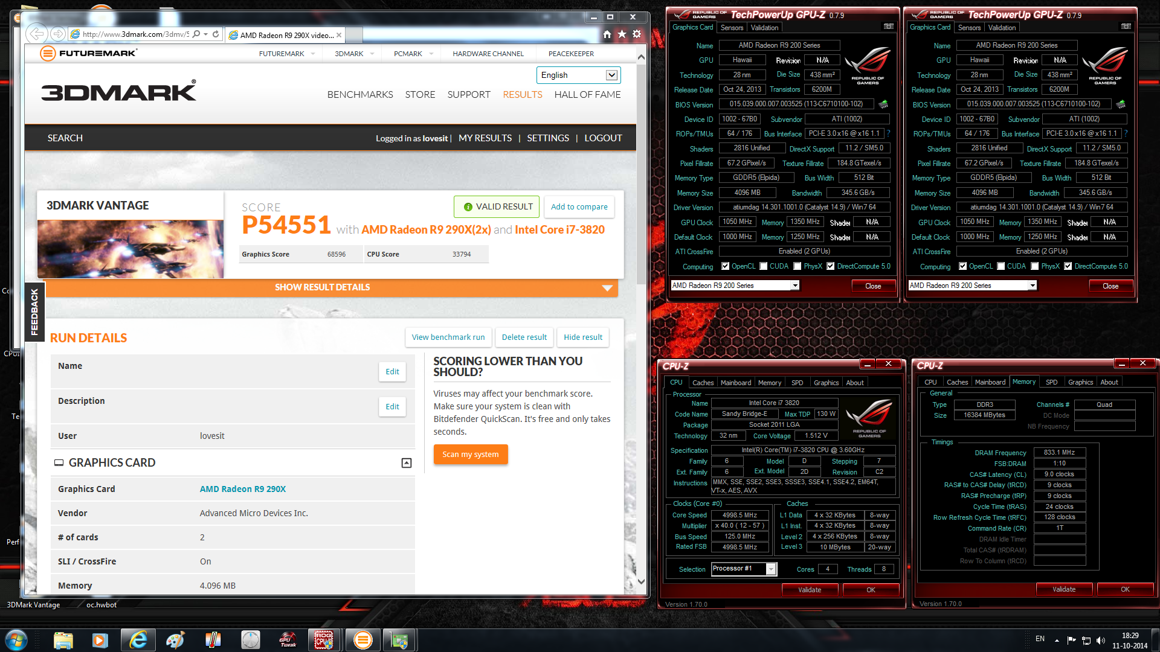Image resolution: width=1160 pixels, height=652 pixels.
Task: Click Add to compare button
Action: [579, 206]
